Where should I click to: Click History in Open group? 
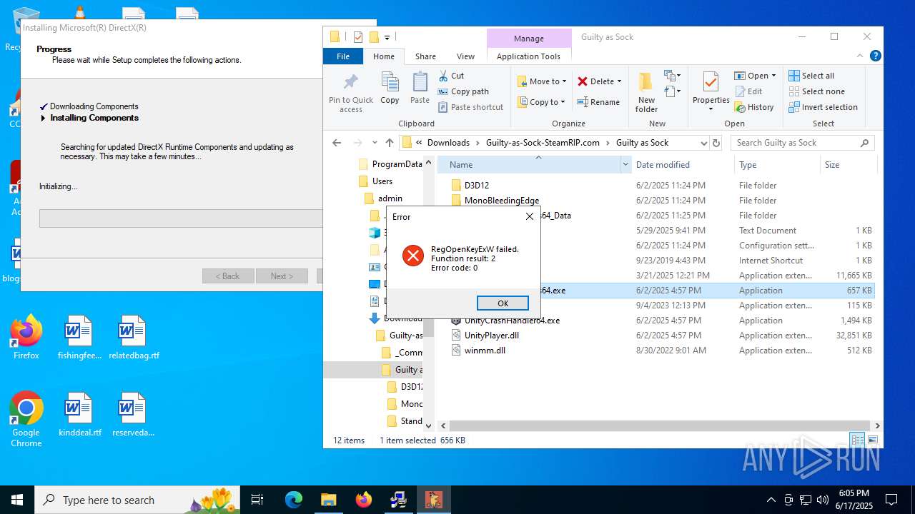pos(754,107)
